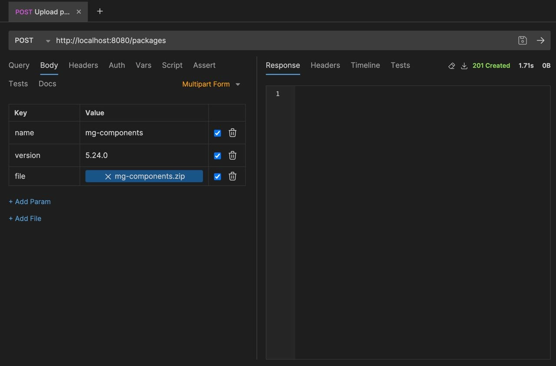Viewport: 556px width, 366px height.
Task: Open the Auth tab
Action: coord(117,65)
